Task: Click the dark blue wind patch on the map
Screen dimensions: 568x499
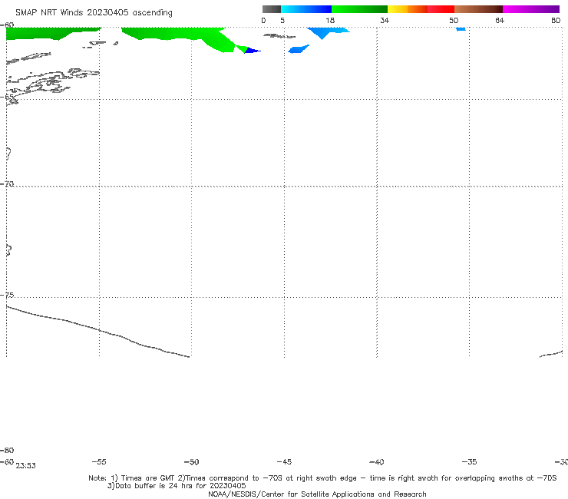Action: coord(251,51)
